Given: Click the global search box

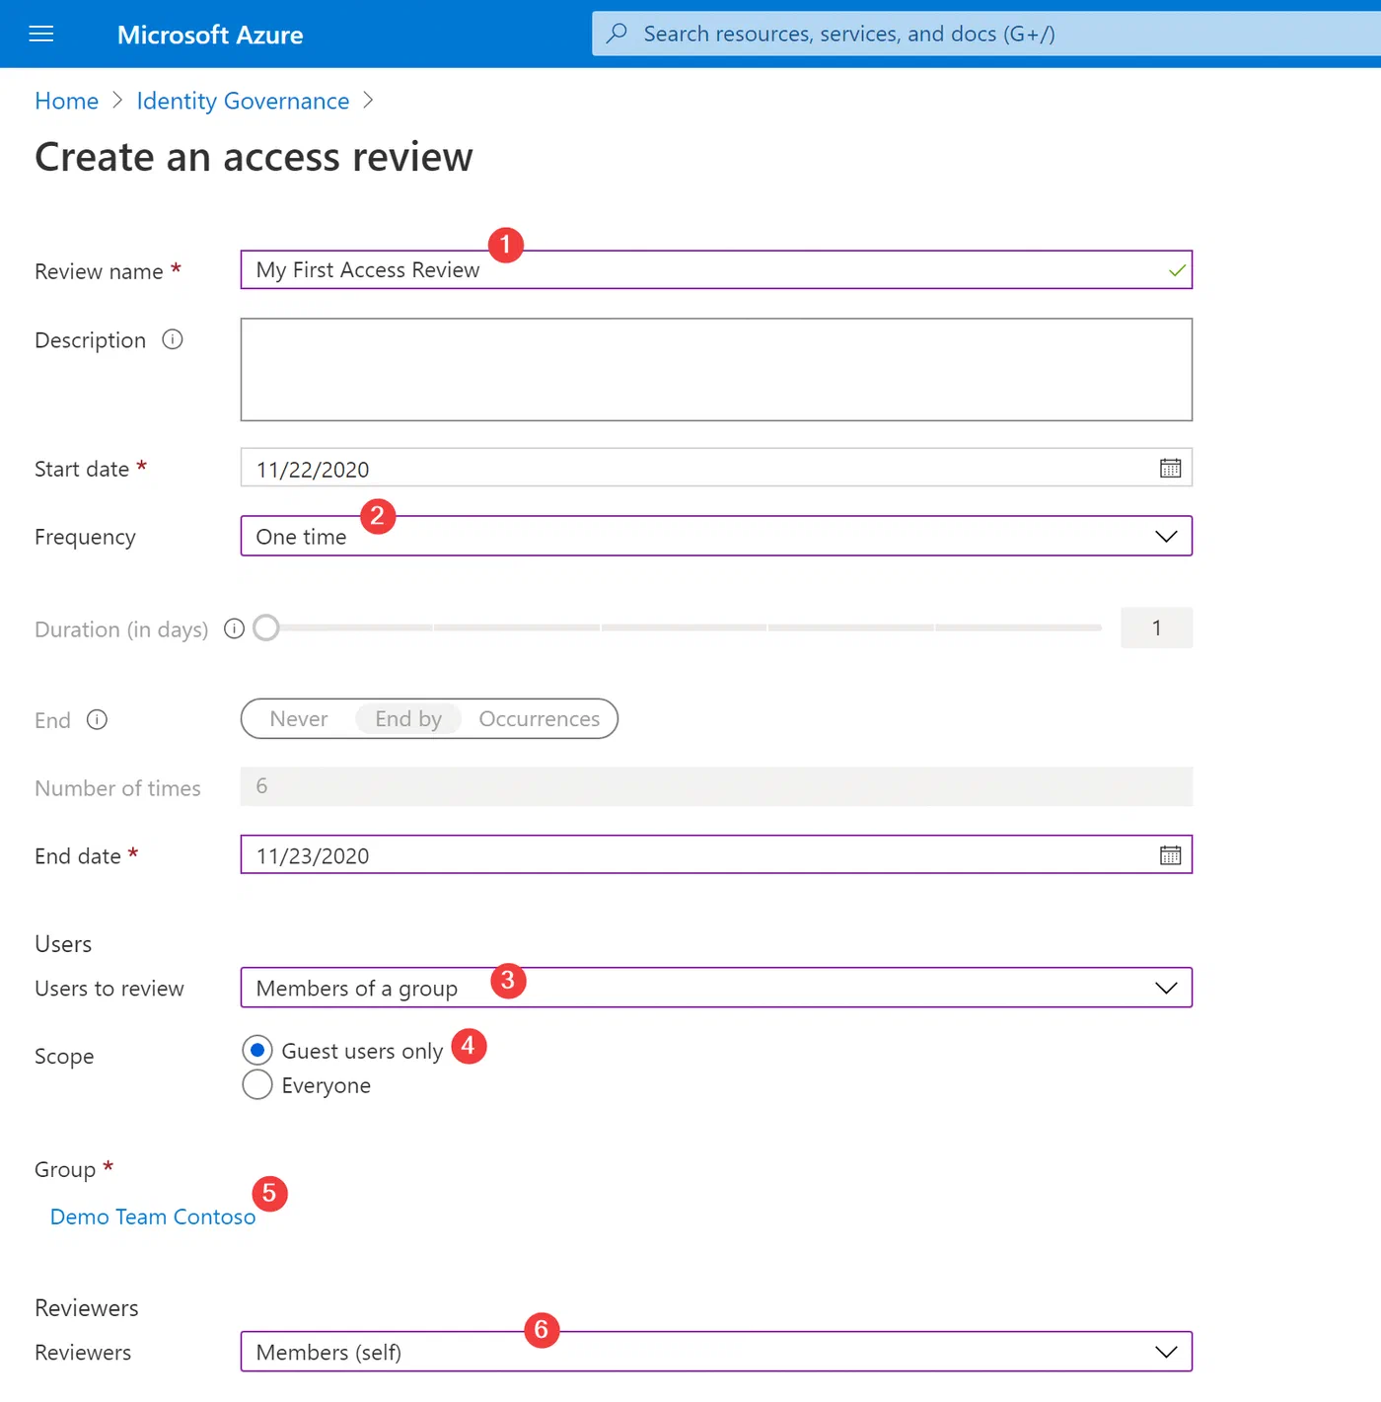Looking at the screenshot, I should point(986,34).
